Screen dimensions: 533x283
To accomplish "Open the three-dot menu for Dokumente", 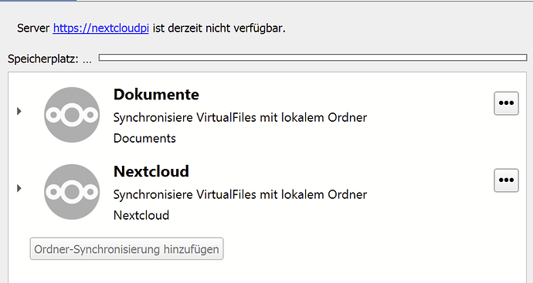I will tap(506, 103).
